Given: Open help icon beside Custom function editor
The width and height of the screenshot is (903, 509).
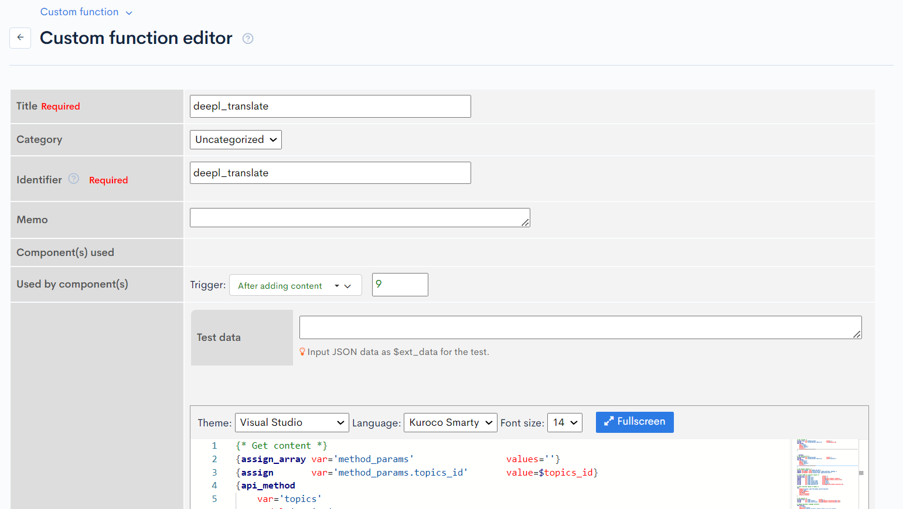Looking at the screenshot, I should click(248, 39).
